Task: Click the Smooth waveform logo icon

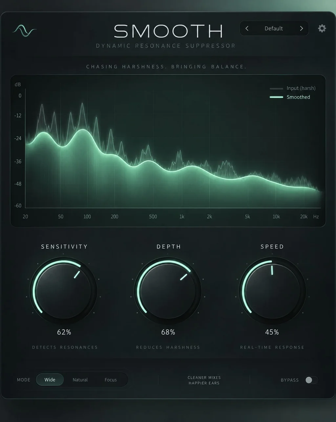Action: coord(24,30)
